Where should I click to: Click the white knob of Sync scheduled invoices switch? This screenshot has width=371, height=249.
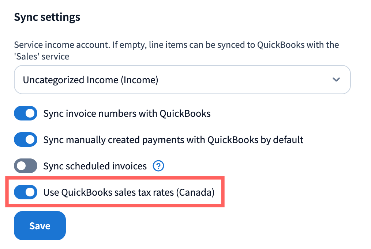(21, 166)
